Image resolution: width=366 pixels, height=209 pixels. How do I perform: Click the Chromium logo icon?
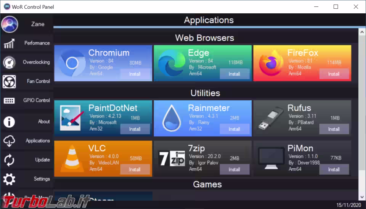point(72,63)
